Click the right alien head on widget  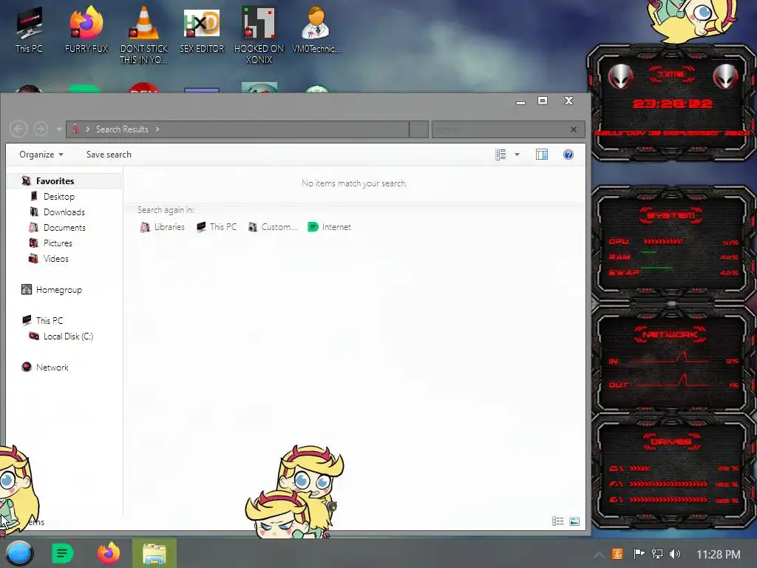[x=725, y=76]
